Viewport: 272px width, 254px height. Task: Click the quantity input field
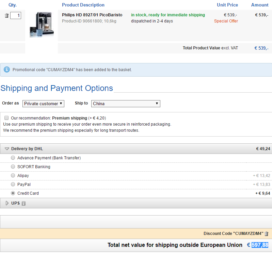(x=16, y=15)
